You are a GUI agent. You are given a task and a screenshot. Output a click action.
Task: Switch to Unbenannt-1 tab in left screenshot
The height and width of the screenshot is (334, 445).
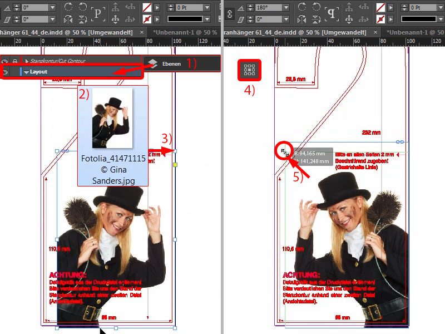click(185, 32)
